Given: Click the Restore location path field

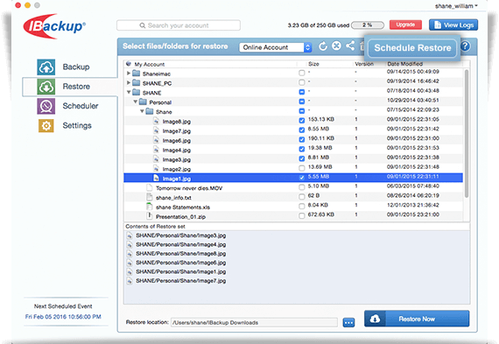Looking at the screenshot, I should coord(254,322).
